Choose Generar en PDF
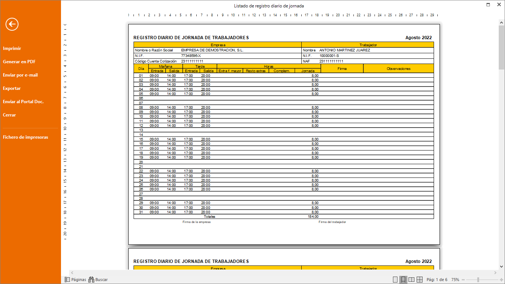Viewport: 505px width, 284px height. [19, 62]
